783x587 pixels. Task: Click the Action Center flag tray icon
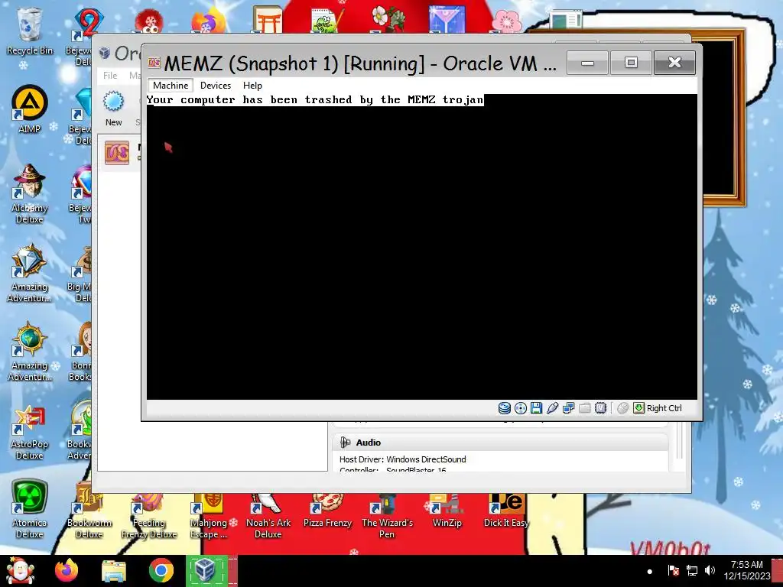(x=673, y=570)
